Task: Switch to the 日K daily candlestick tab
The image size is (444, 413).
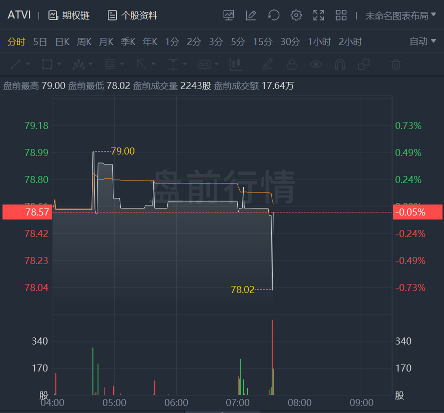Action: click(x=62, y=41)
